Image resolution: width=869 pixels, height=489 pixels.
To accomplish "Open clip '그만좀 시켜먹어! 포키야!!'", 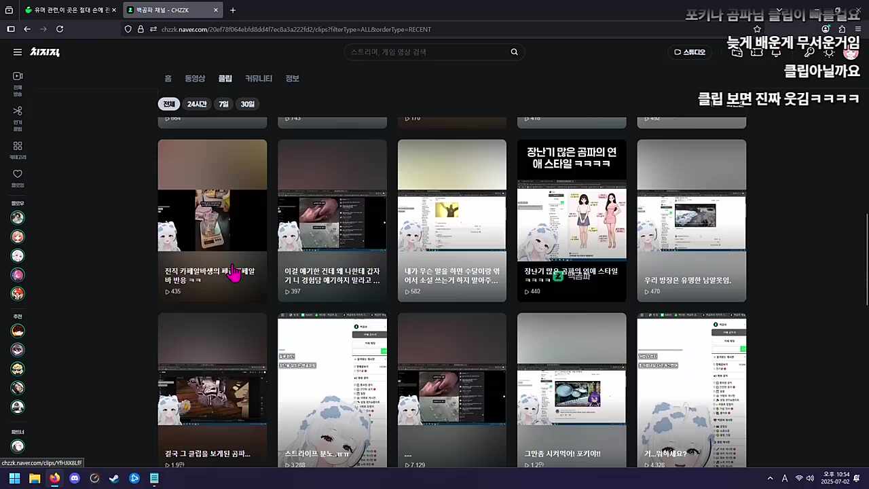I will [x=572, y=391].
